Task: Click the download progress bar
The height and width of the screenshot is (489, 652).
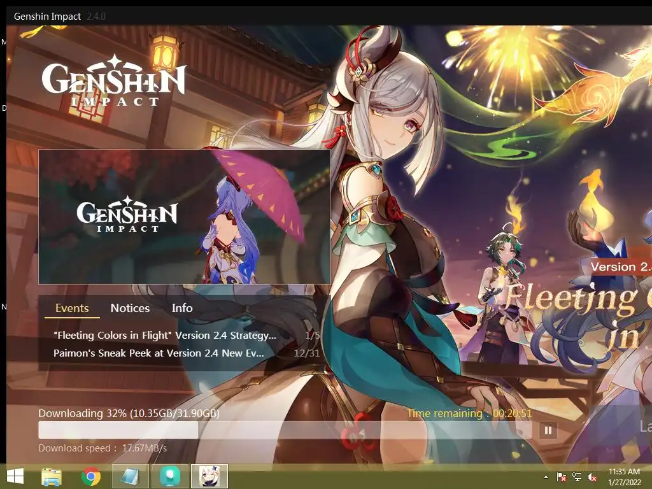Action: click(285, 430)
